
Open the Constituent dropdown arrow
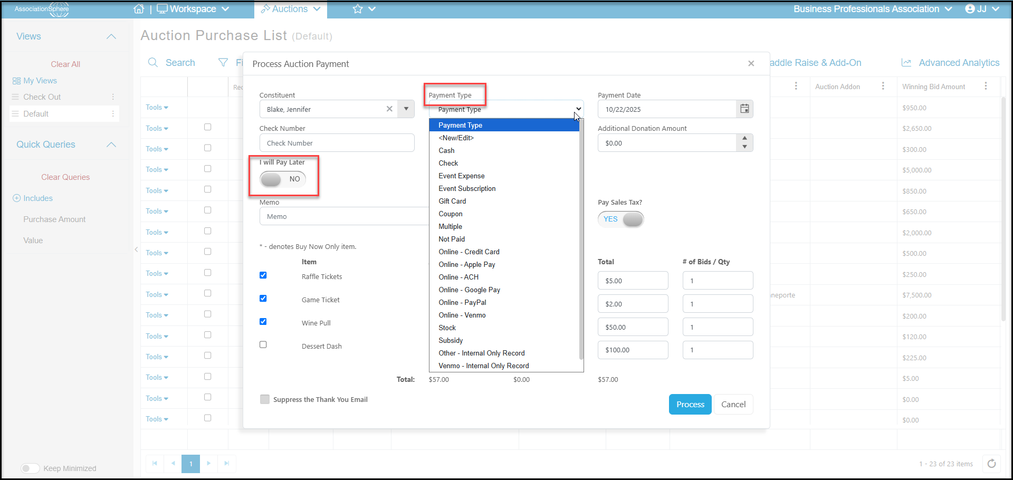[x=406, y=109]
